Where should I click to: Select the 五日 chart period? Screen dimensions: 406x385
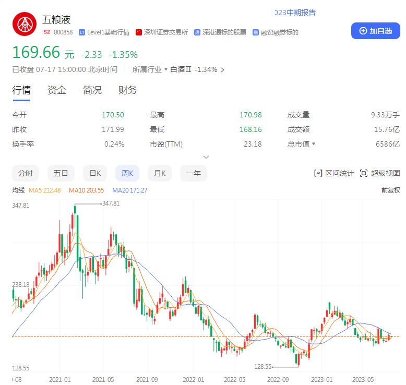[x=61, y=173]
